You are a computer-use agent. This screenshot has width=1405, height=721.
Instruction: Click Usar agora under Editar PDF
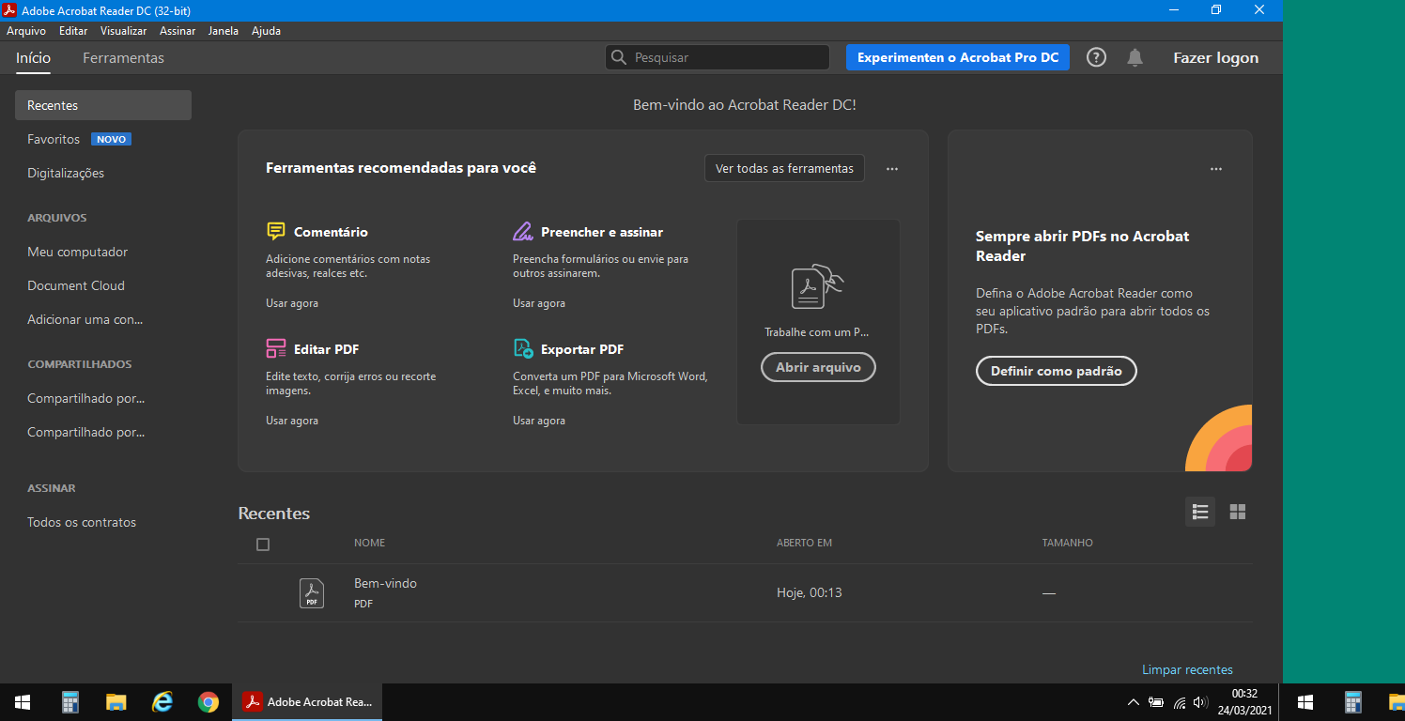coord(292,421)
